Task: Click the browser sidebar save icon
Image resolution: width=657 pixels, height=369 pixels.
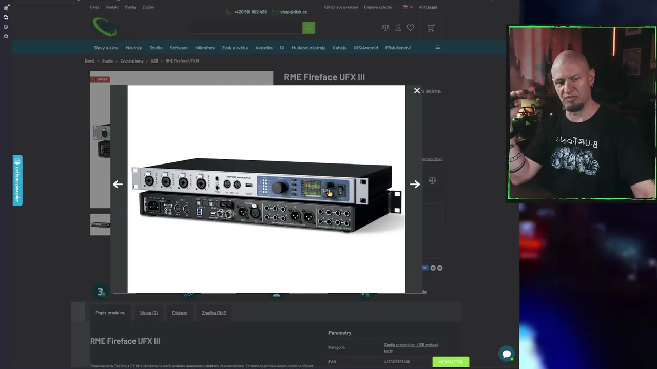Action: 6,17
